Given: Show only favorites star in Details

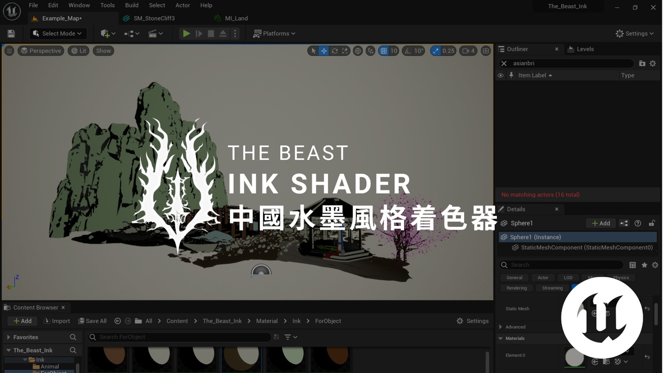Looking at the screenshot, I should (644, 265).
